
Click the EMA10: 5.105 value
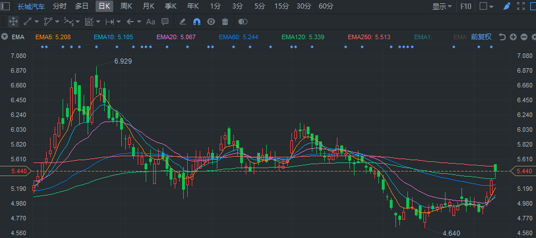click(x=113, y=37)
